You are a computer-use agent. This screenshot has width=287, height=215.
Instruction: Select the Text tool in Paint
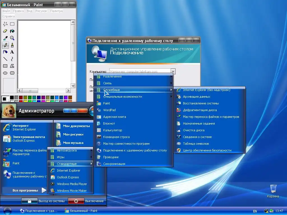click(12, 52)
